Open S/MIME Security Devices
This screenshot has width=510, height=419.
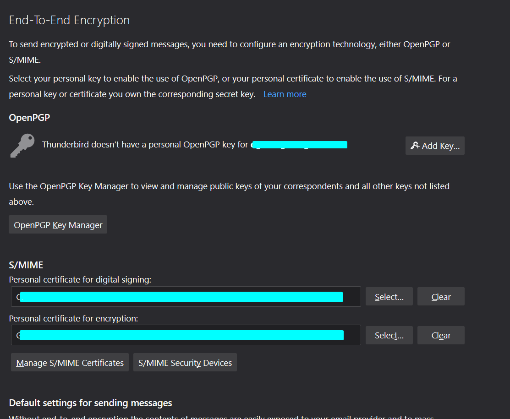coord(185,362)
